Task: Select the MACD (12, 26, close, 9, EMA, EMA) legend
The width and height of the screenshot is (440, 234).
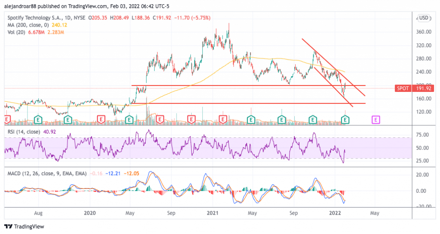Action: (47, 173)
